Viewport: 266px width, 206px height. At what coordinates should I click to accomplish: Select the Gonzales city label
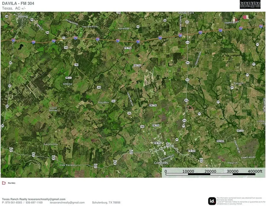point(161,163)
